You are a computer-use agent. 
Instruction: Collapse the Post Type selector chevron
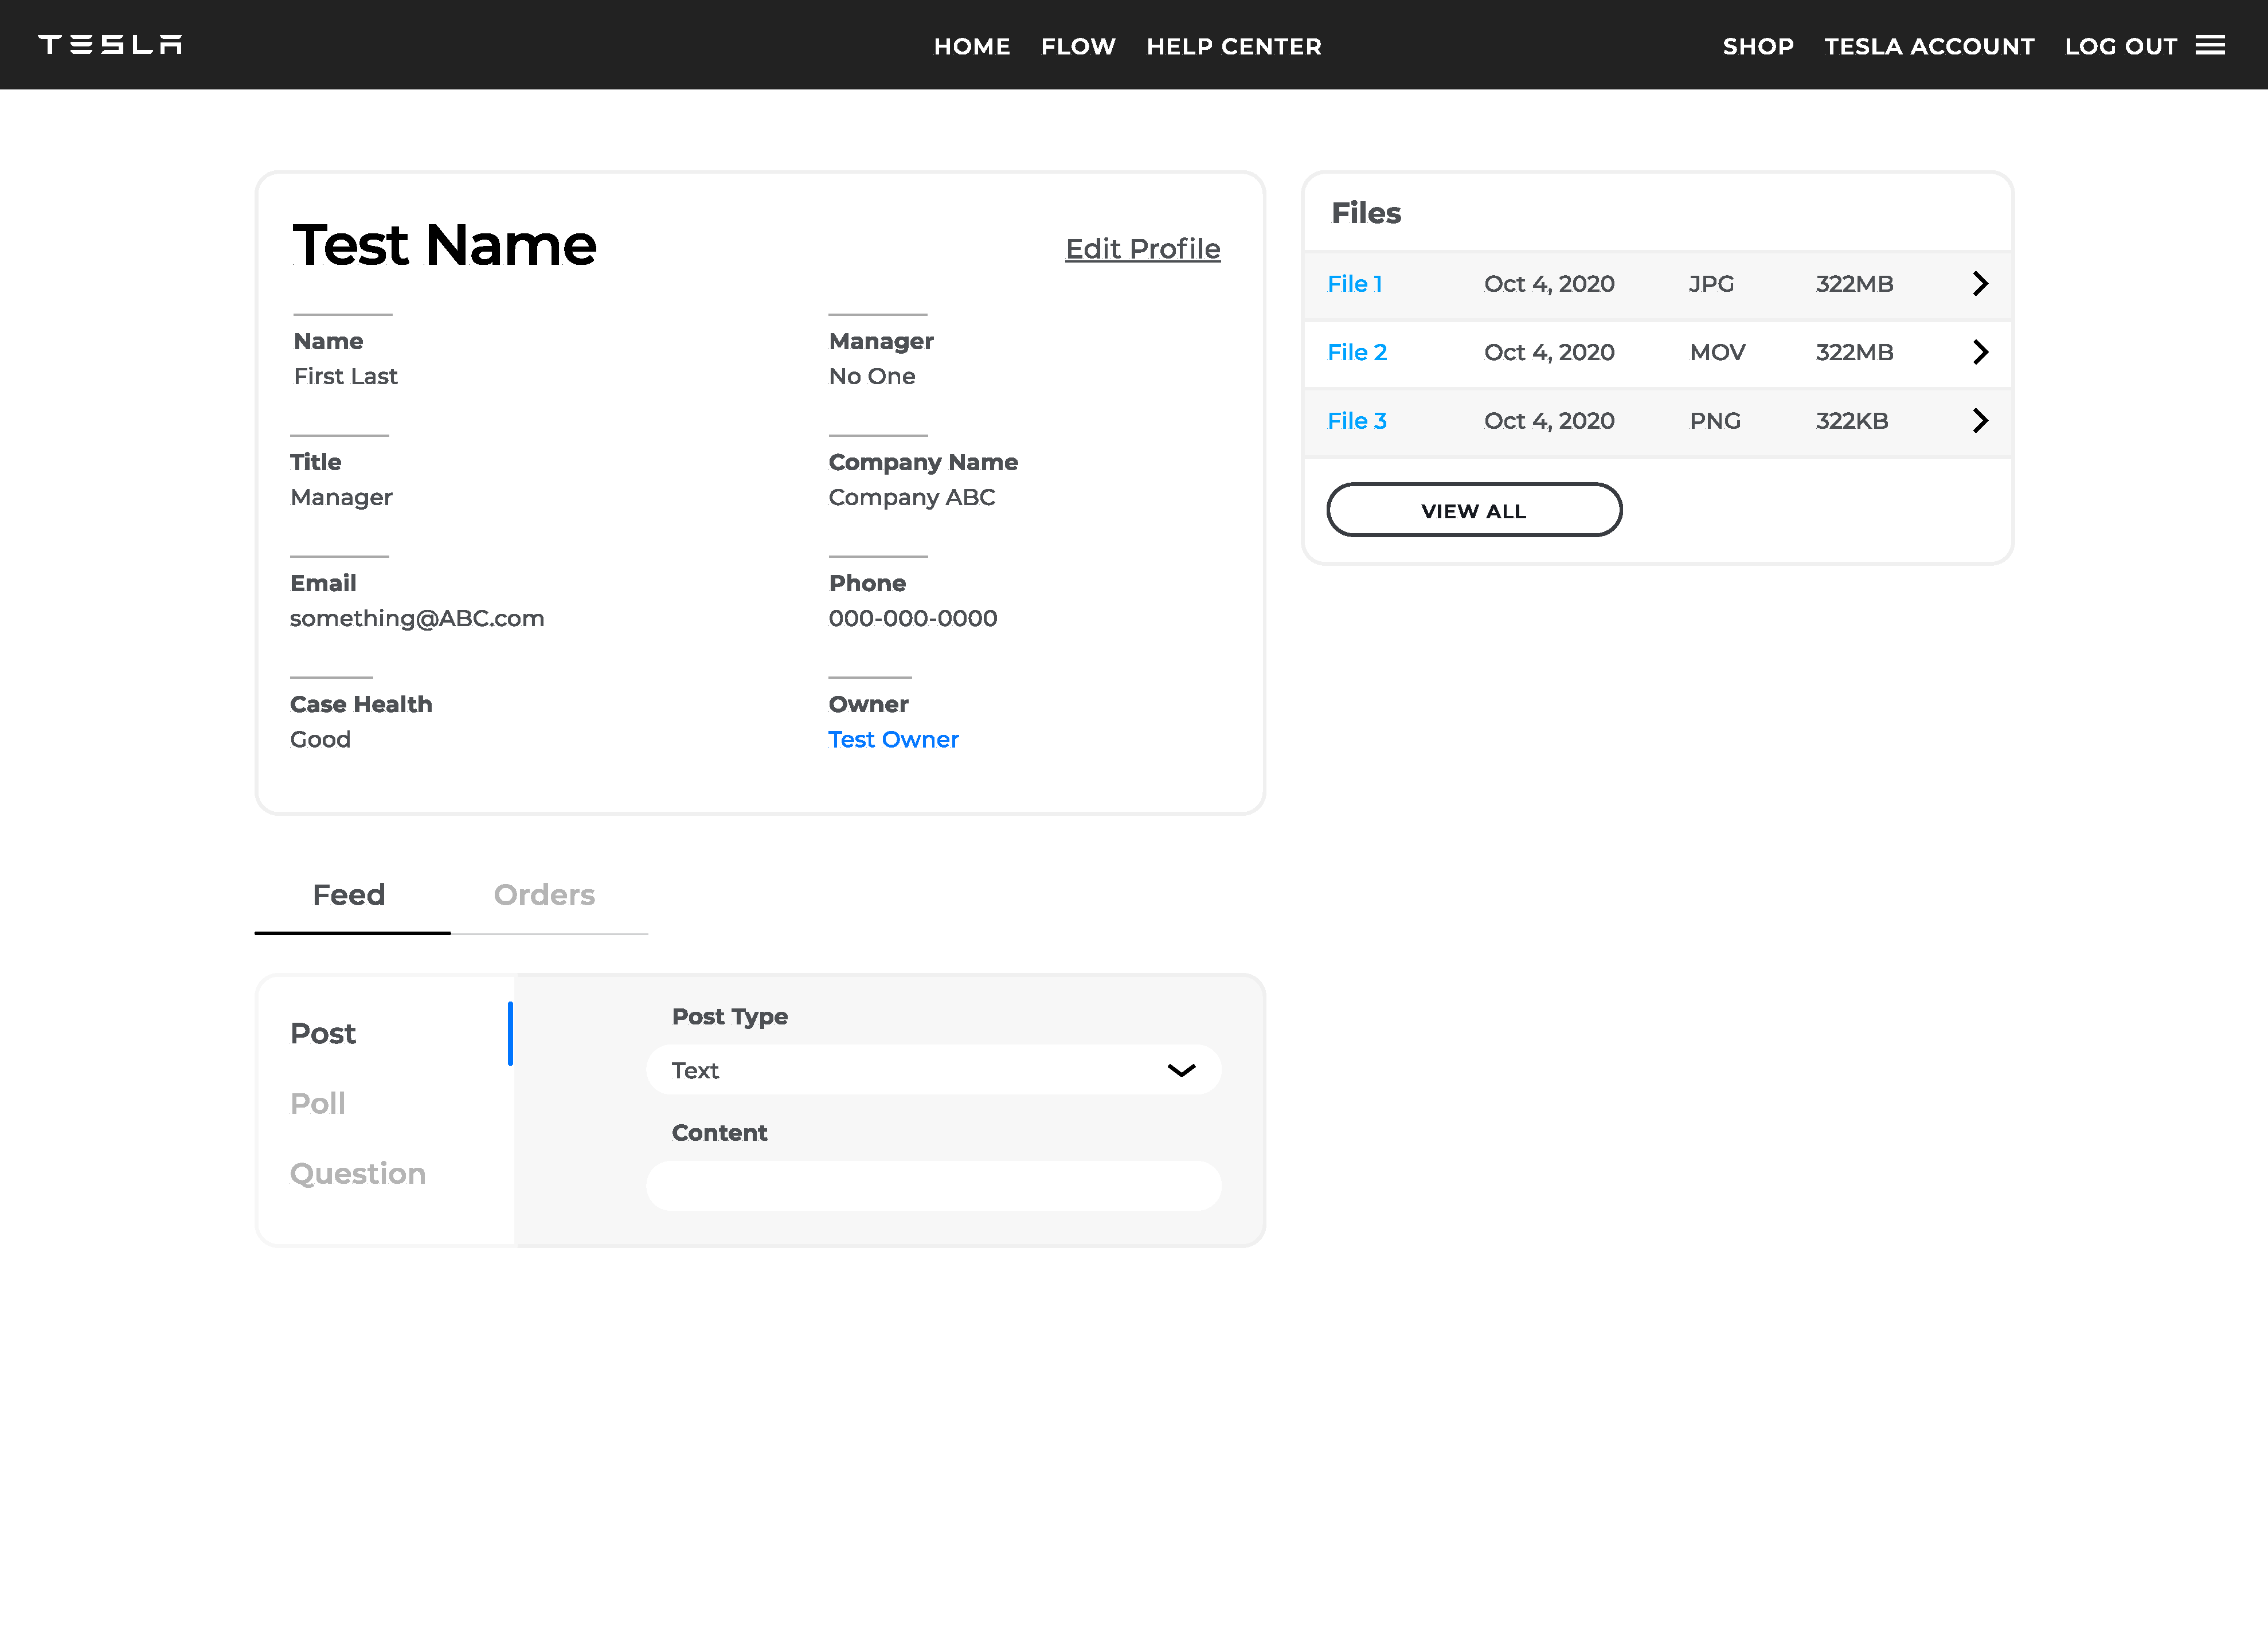1181,1069
